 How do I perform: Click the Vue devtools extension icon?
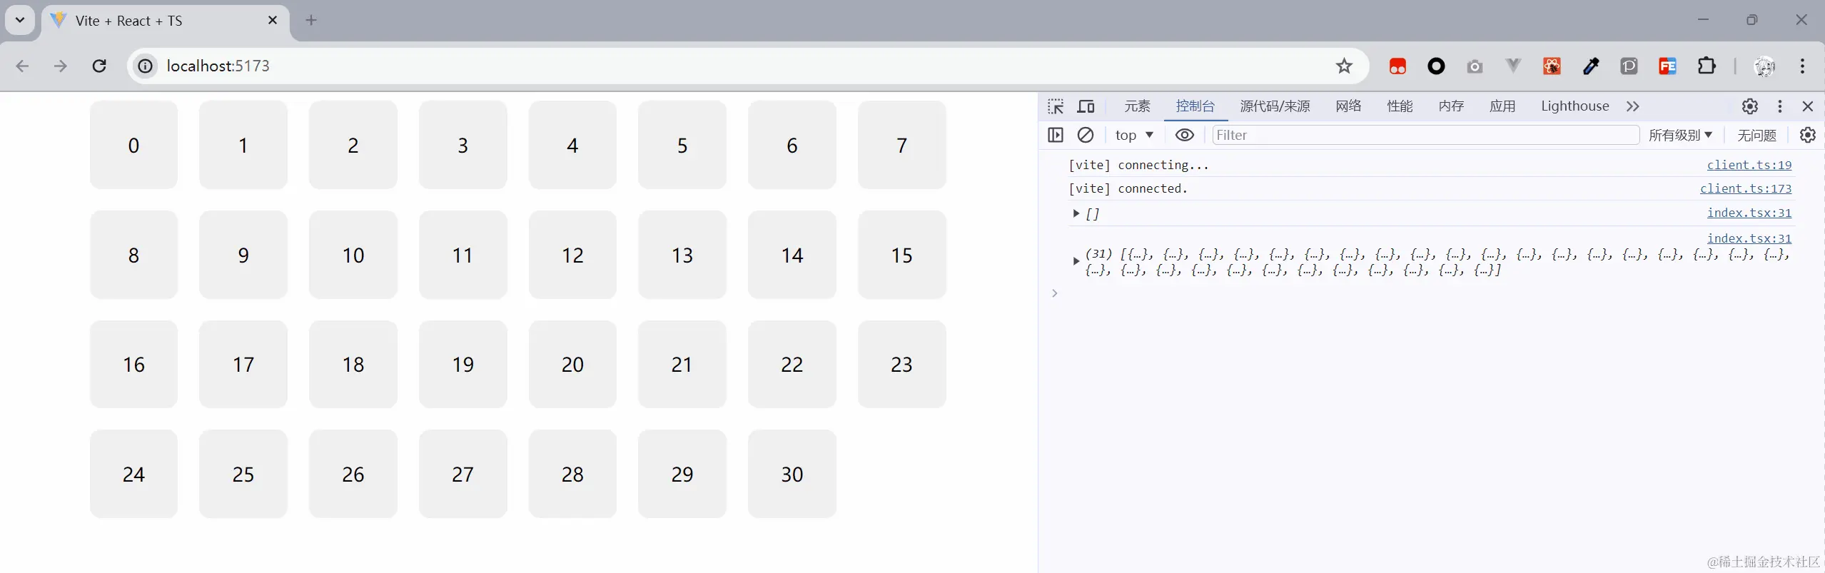[1513, 66]
